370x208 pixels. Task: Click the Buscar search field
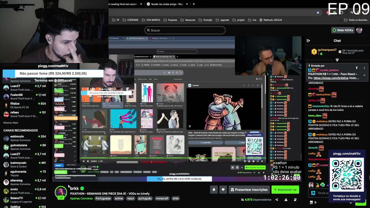point(185,30)
